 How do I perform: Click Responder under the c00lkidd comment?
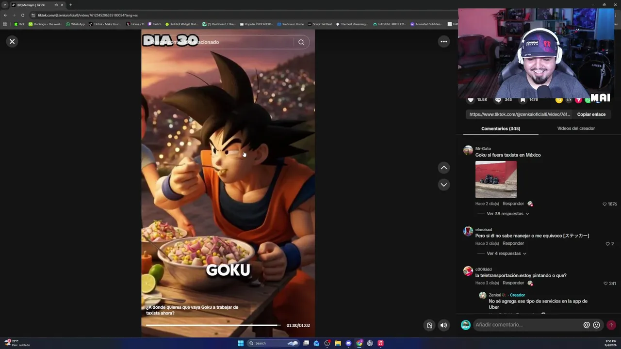[x=513, y=283]
